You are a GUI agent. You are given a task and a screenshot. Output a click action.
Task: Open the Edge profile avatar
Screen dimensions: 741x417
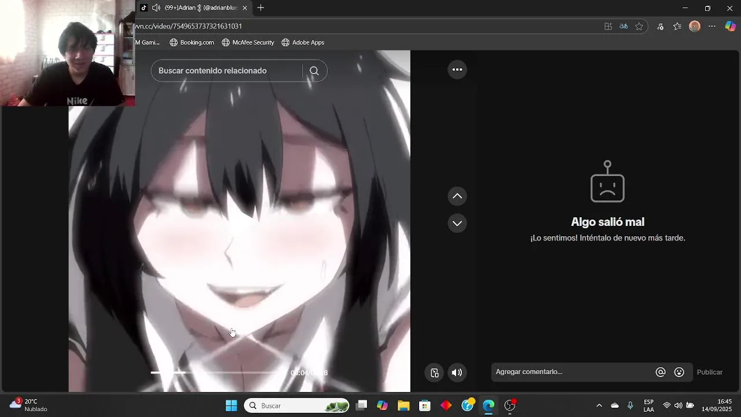tap(695, 26)
